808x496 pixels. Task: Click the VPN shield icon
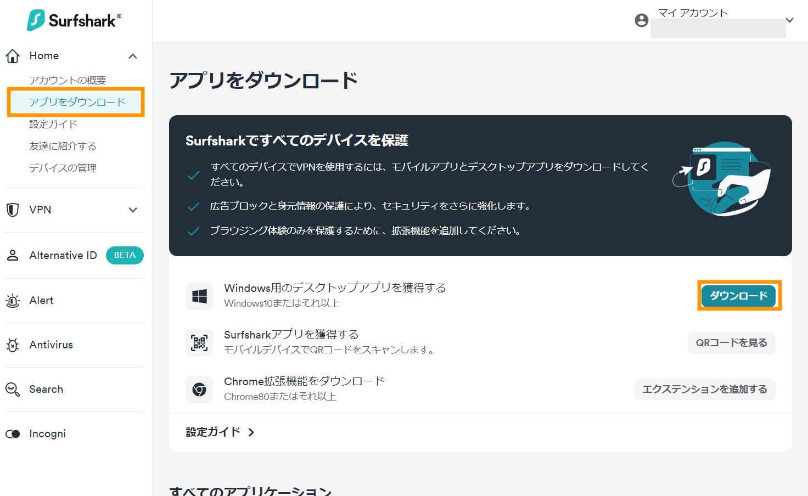point(13,210)
